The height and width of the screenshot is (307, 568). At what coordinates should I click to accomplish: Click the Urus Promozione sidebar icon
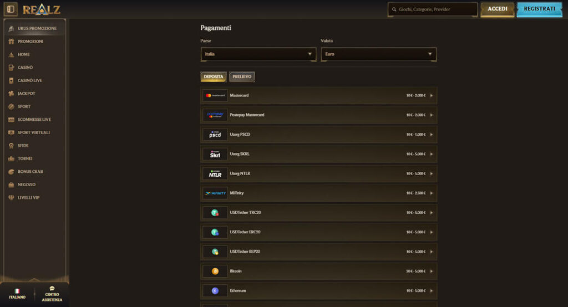pyautogui.click(x=11, y=28)
